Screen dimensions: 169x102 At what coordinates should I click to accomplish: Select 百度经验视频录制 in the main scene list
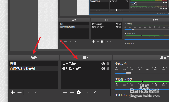tap(33, 69)
